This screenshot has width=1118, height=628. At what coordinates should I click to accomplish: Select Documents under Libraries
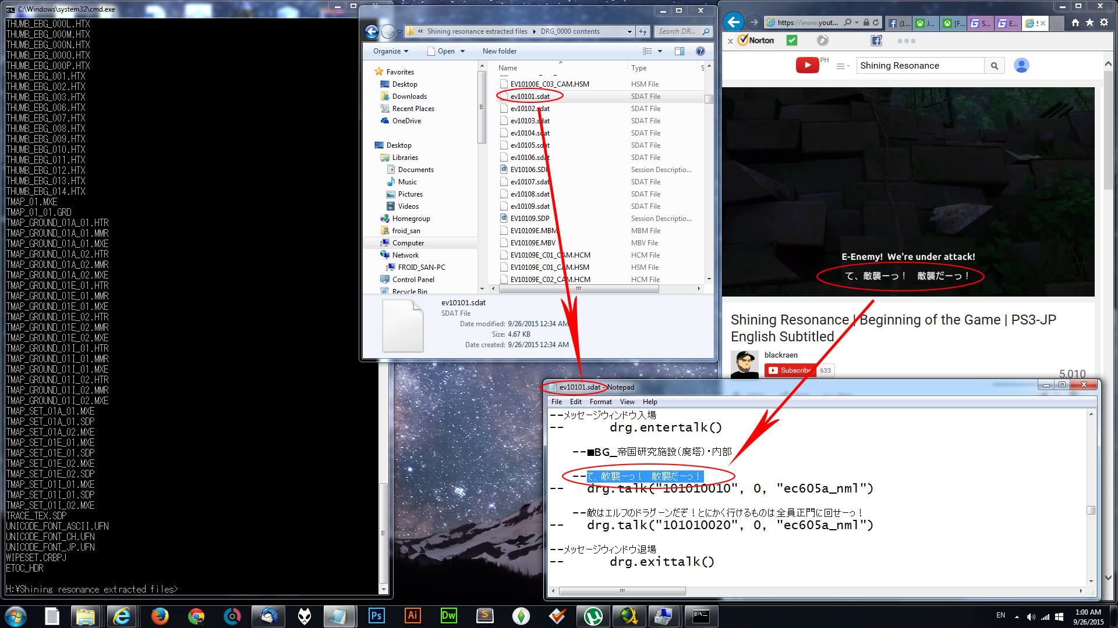coord(416,170)
